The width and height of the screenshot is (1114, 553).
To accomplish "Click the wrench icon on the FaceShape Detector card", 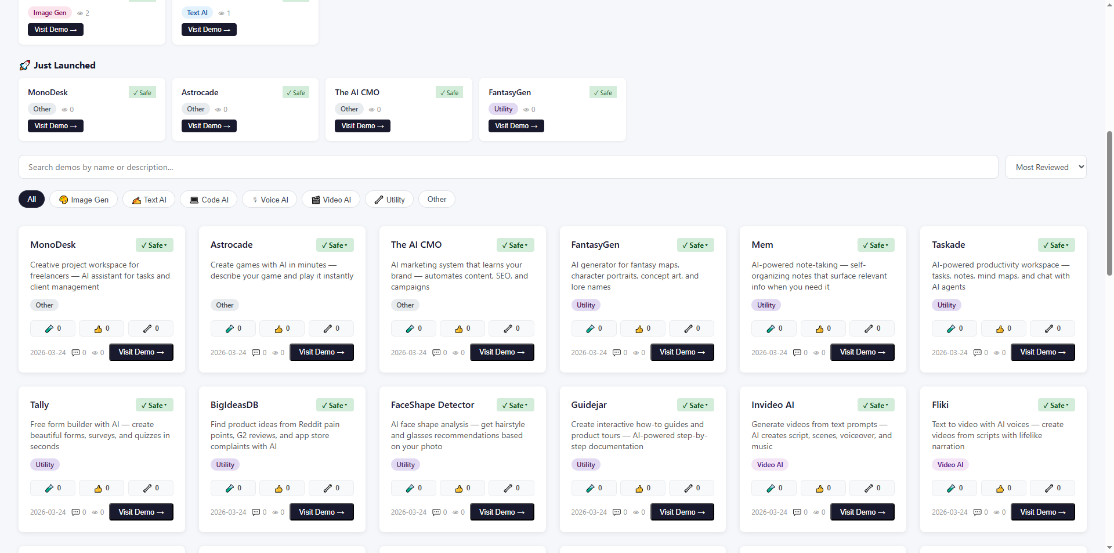I will (x=508, y=489).
